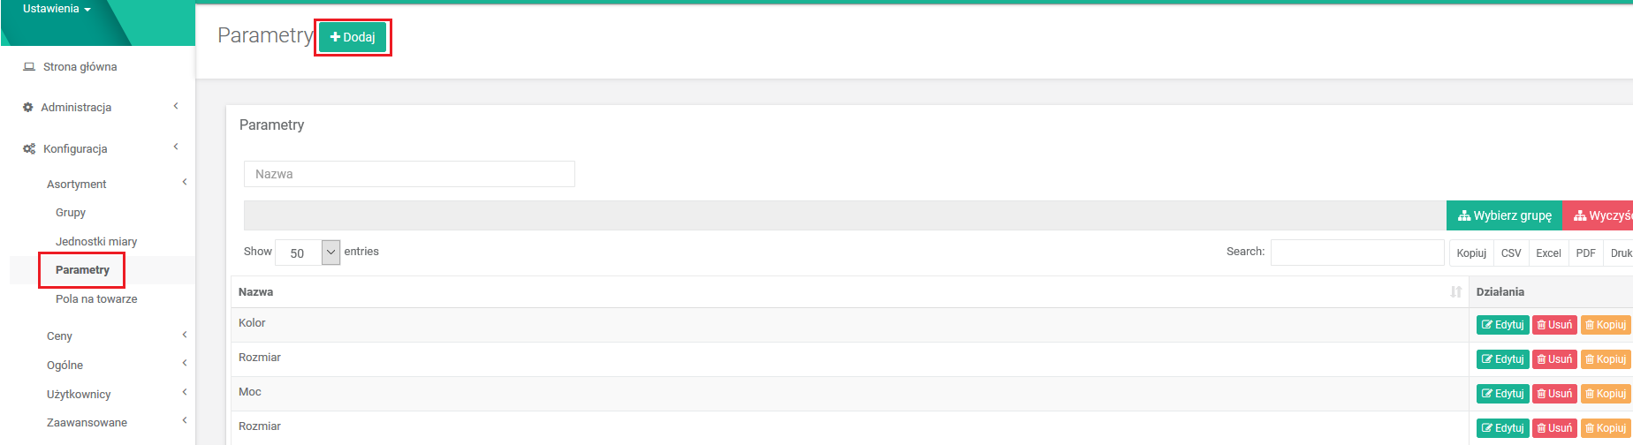
Task: Open Pola na towarze menu item
Action: coord(96,299)
